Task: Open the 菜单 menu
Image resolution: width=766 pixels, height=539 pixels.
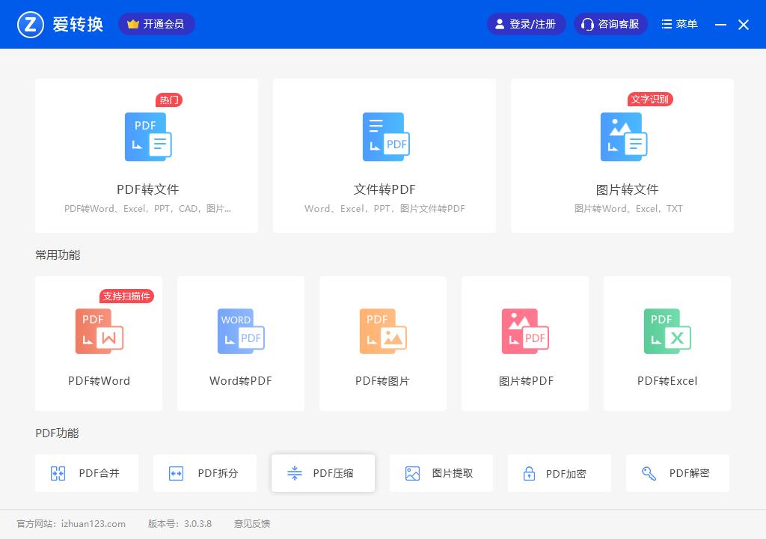Action: (679, 24)
